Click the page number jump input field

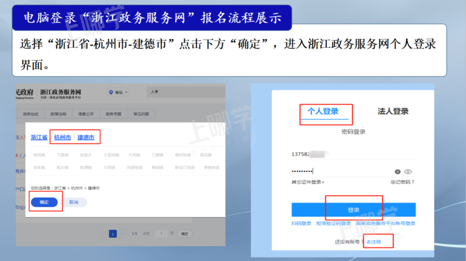click(161, 234)
